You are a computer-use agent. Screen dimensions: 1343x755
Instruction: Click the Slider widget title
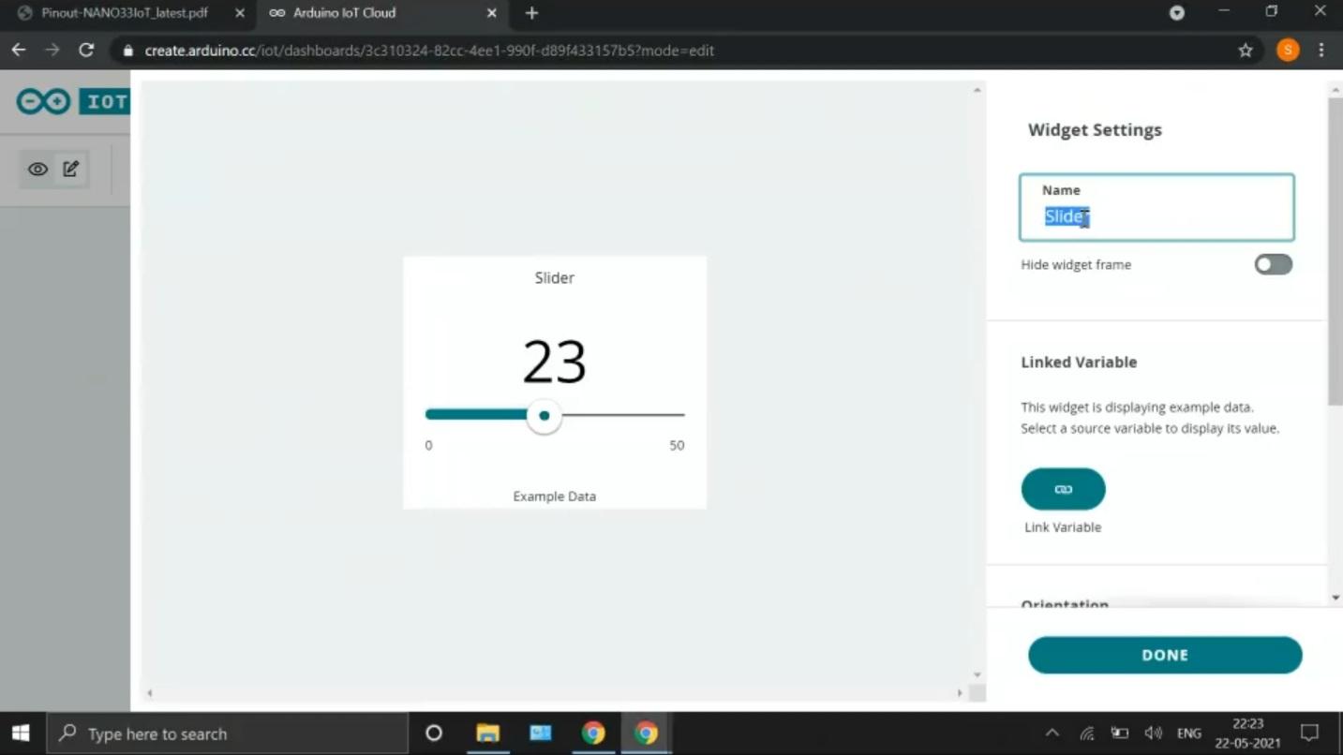[554, 277]
